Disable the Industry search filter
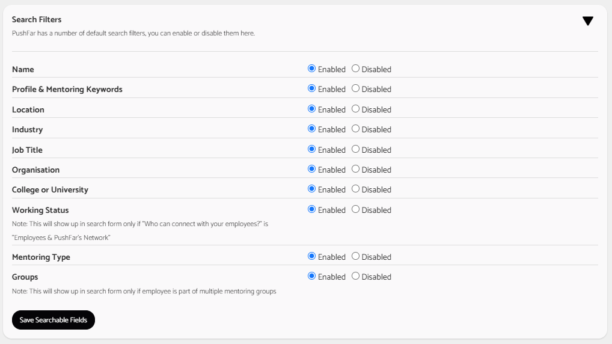Screen dimensions: 612x344 coord(355,129)
